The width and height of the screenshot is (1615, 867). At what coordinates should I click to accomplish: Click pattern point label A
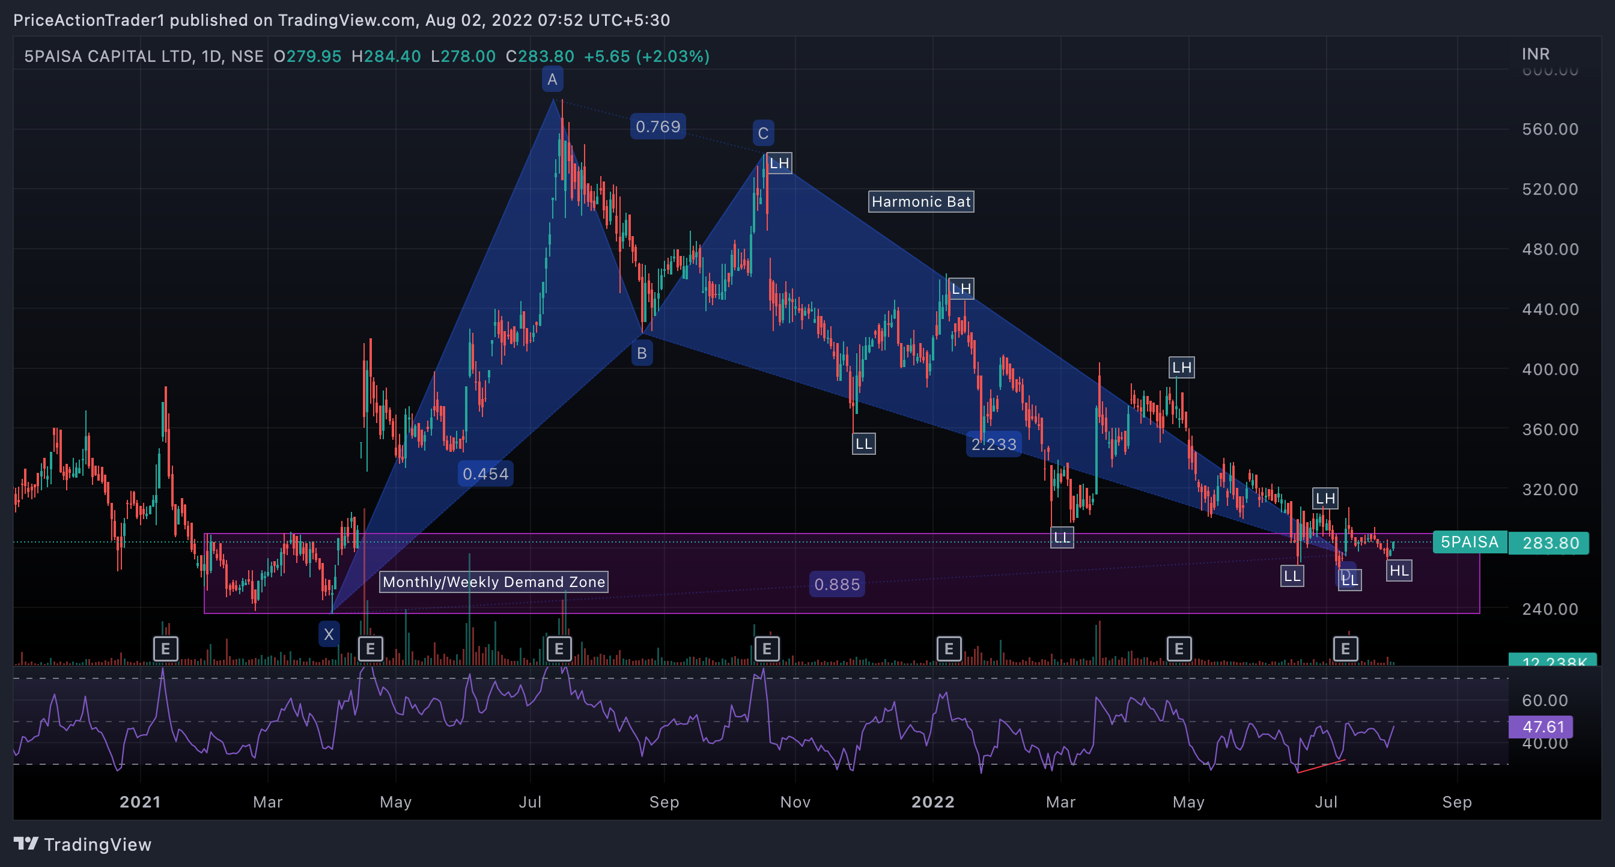point(552,80)
